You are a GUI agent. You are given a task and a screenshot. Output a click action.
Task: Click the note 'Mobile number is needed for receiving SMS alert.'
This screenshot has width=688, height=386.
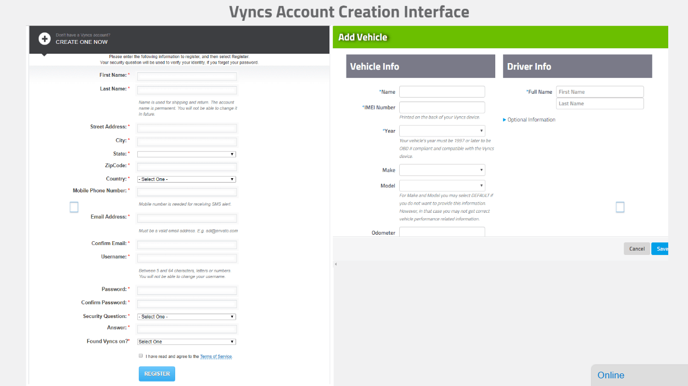185,204
